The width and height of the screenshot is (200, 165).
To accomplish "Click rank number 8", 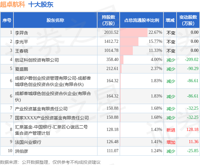I will click(11, 129).
